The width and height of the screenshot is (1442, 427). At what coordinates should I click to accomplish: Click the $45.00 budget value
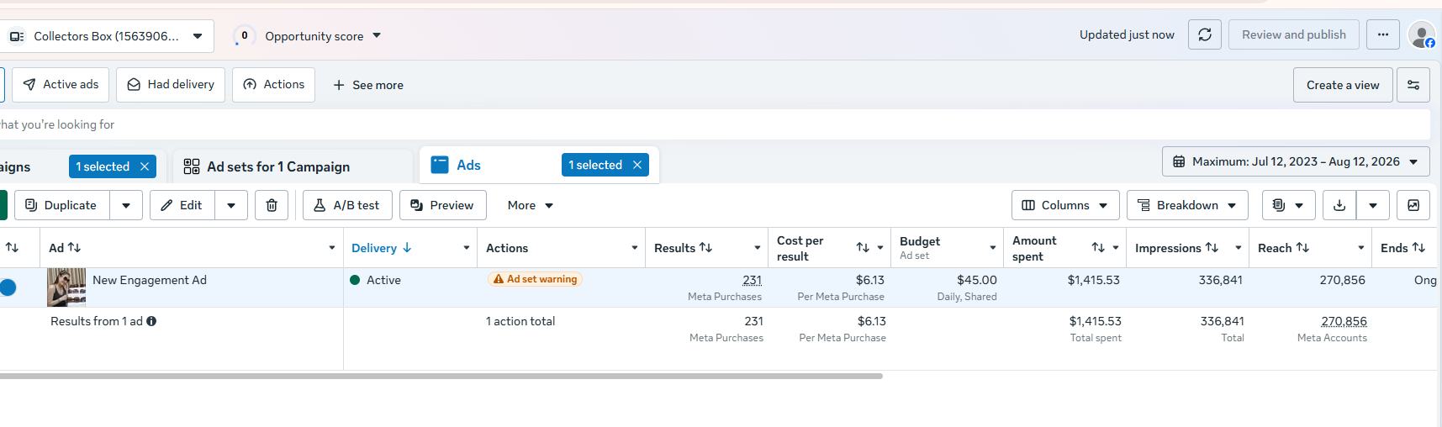click(977, 280)
